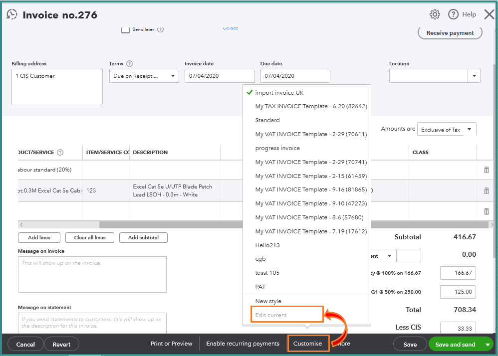
Task: Click the Receive payment button
Action: (450, 33)
